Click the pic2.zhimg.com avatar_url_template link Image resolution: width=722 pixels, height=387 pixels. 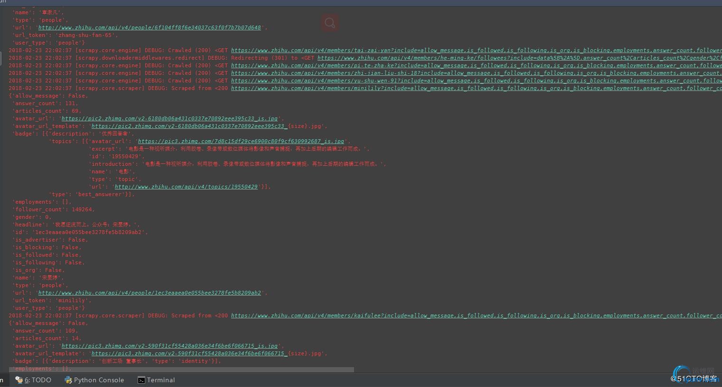[x=189, y=126]
